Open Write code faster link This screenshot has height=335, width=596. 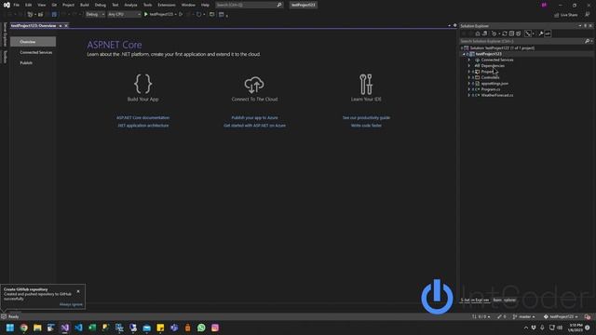tap(366, 126)
